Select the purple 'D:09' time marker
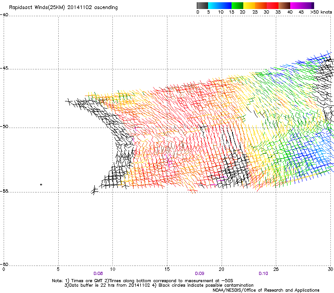This screenshot has width=334, height=293. (x=199, y=274)
